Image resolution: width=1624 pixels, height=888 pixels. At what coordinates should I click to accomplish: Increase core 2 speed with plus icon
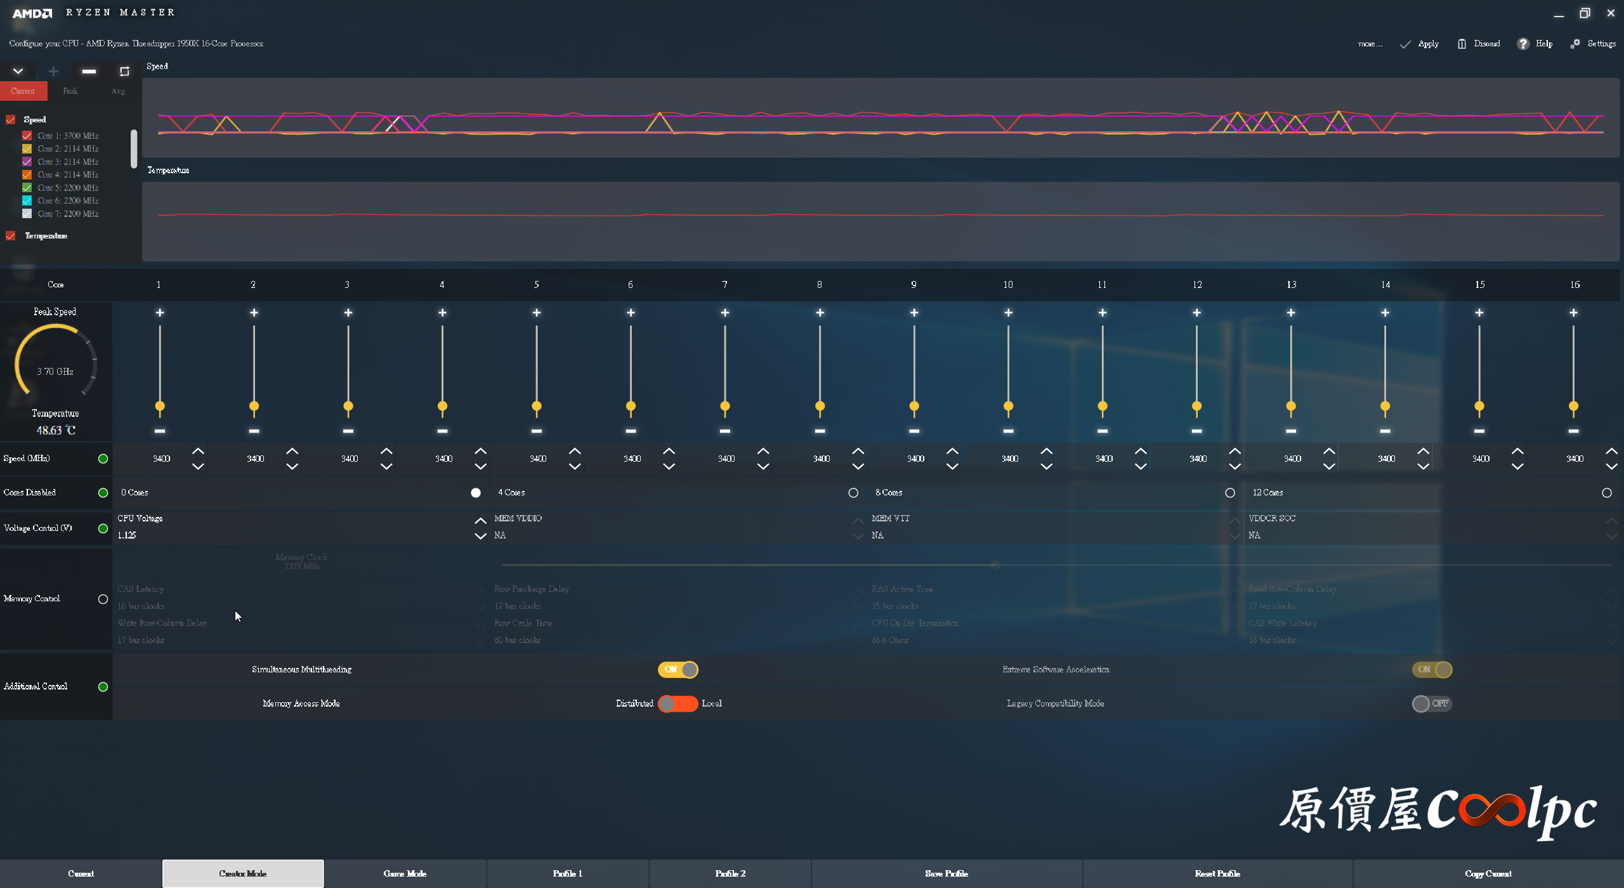pos(254,313)
